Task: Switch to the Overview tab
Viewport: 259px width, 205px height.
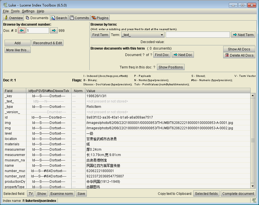Action: (x=14, y=18)
